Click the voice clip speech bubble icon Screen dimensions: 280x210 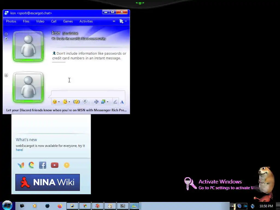tap(85, 101)
